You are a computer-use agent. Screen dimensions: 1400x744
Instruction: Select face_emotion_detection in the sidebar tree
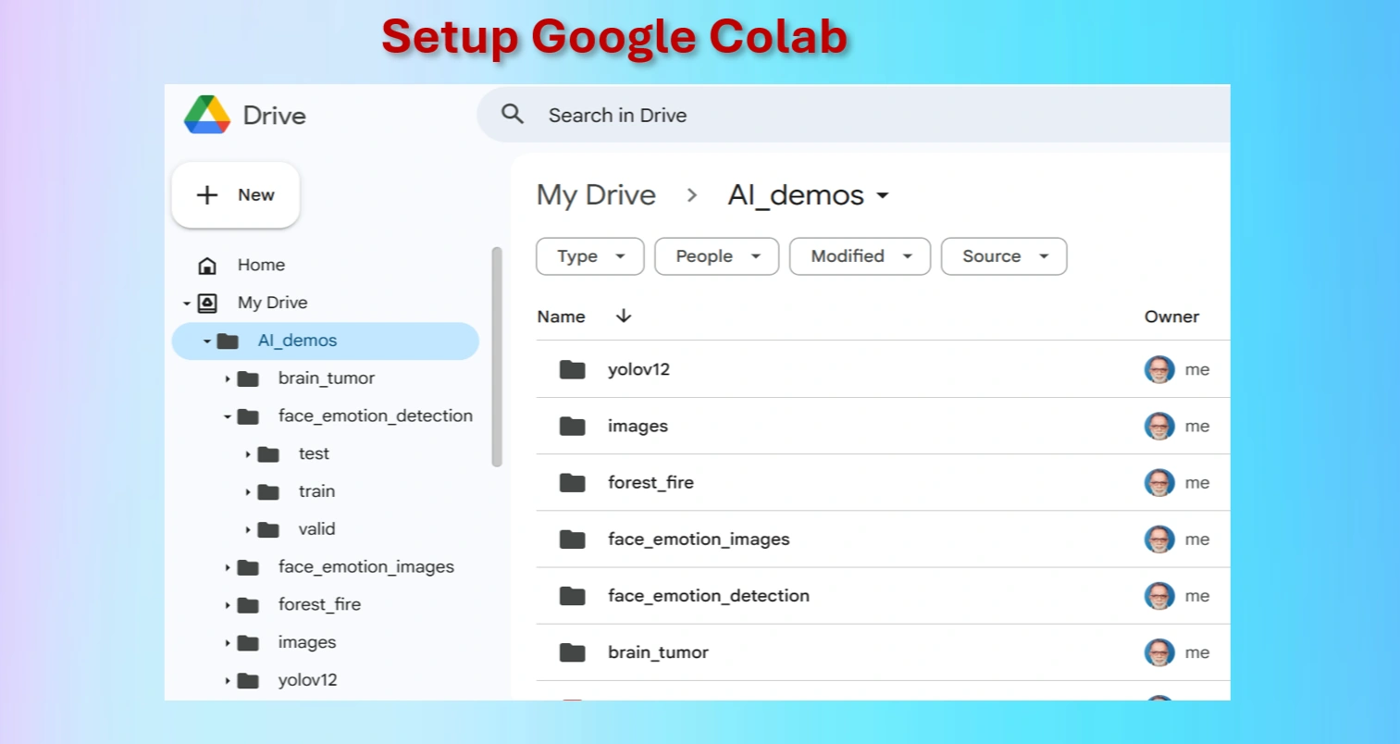(376, 415)
